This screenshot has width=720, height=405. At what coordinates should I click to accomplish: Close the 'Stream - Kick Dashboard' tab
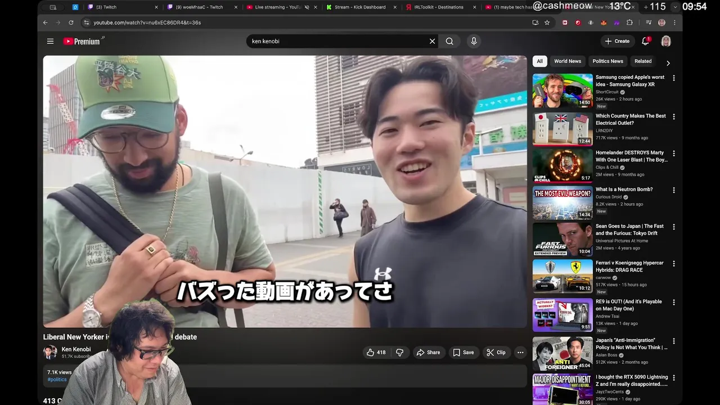(395, 7)
